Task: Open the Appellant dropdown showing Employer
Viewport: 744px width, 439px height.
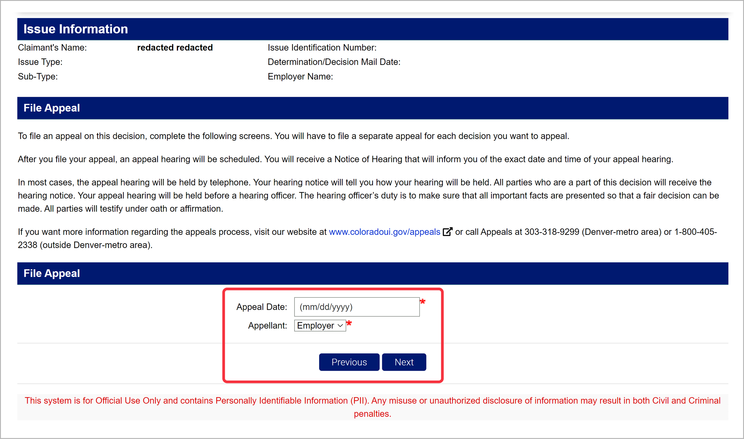Action: [319, 326]
